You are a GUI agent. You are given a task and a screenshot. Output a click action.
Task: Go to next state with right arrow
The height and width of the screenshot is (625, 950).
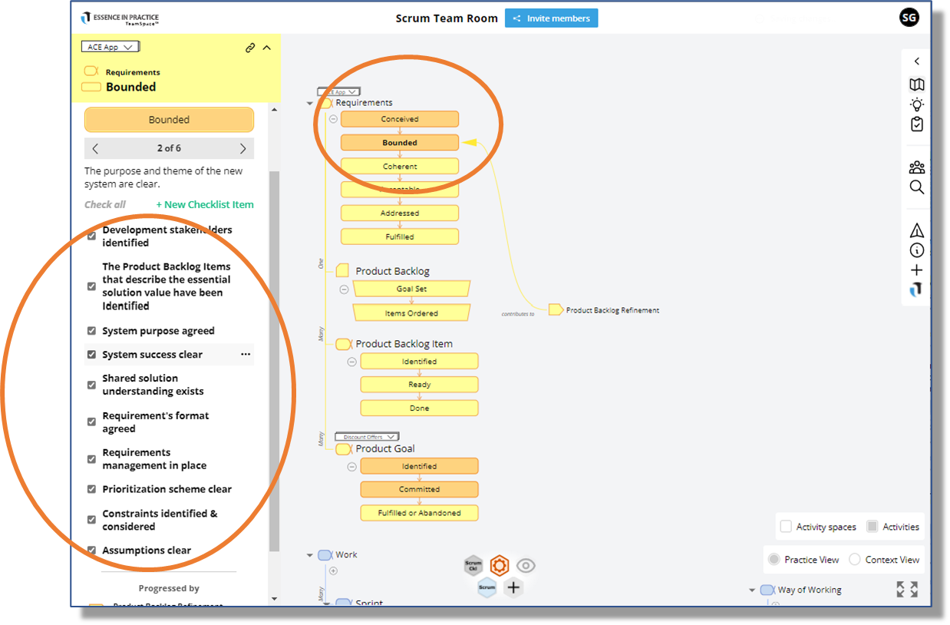tap(242, 148)
